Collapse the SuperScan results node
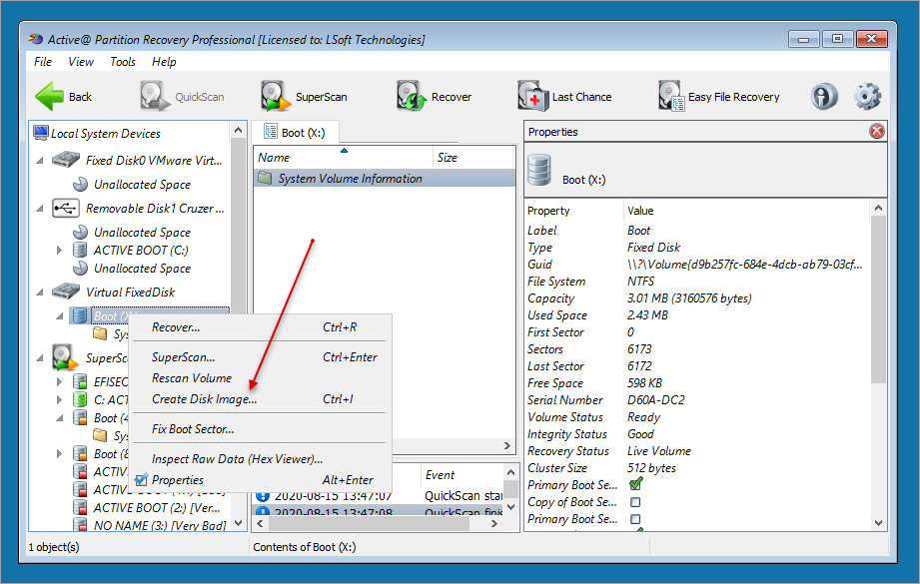Screen dimensions: 920x584 (x=40, y=357)
